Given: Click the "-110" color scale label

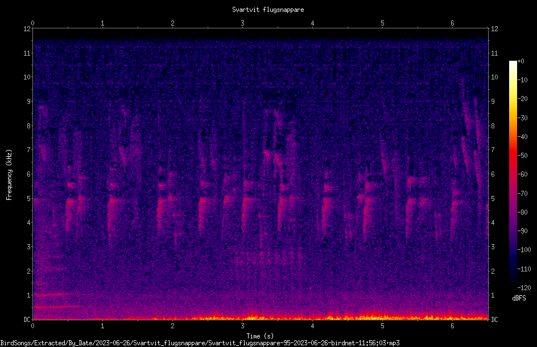Looking at the screenshot, I should point(524,269).
